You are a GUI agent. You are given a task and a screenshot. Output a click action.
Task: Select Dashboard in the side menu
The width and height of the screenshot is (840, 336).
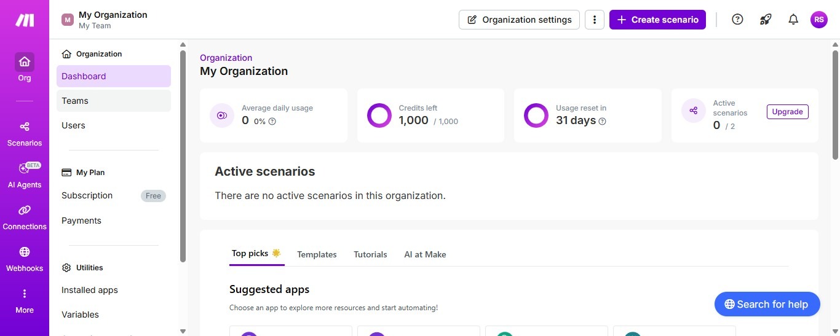[114, 76]
